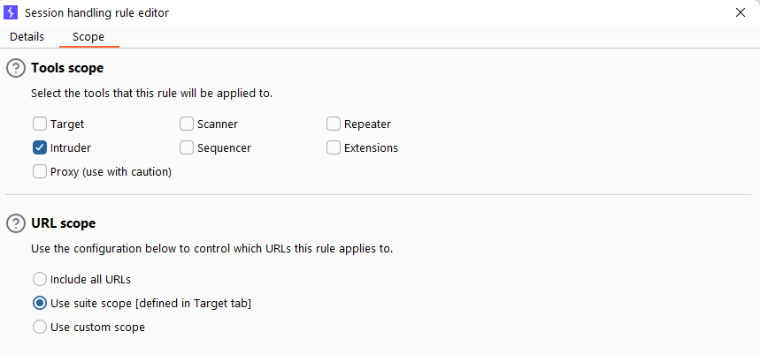
Task: Enable the Repeater checkbox
Action: pyautogui.click(x=334, y=124)
